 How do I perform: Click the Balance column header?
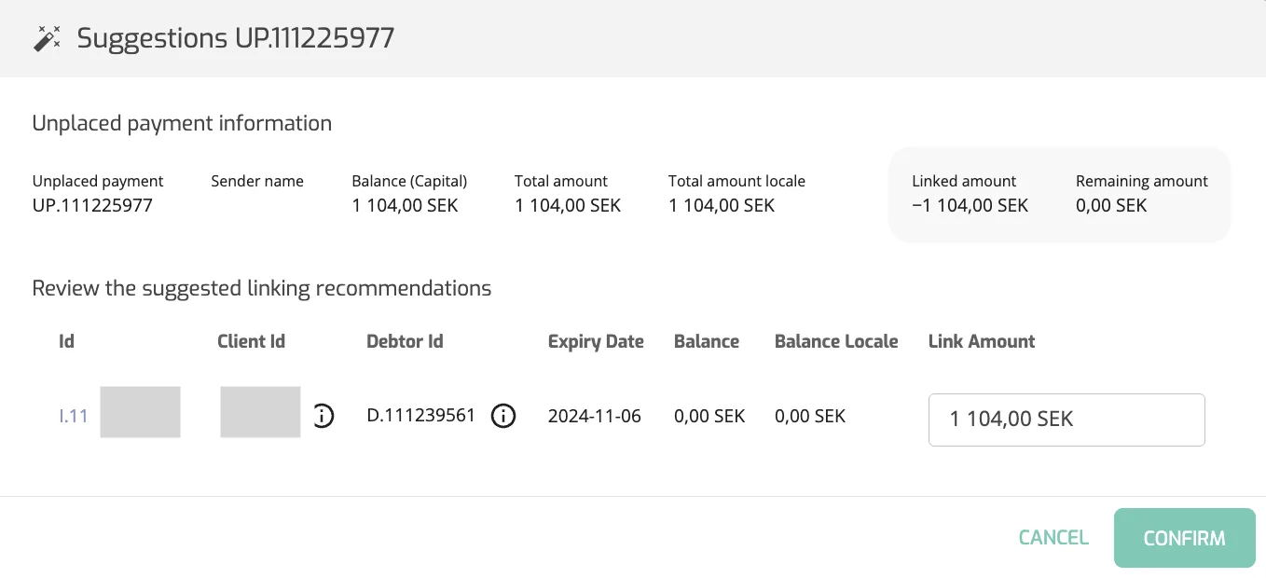(707, 341)
